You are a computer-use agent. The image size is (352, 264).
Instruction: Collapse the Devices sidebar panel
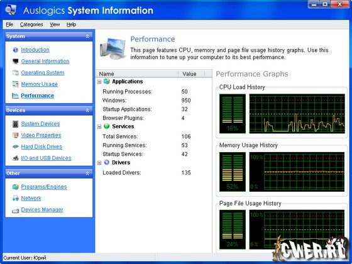click(x=87, y=110)
